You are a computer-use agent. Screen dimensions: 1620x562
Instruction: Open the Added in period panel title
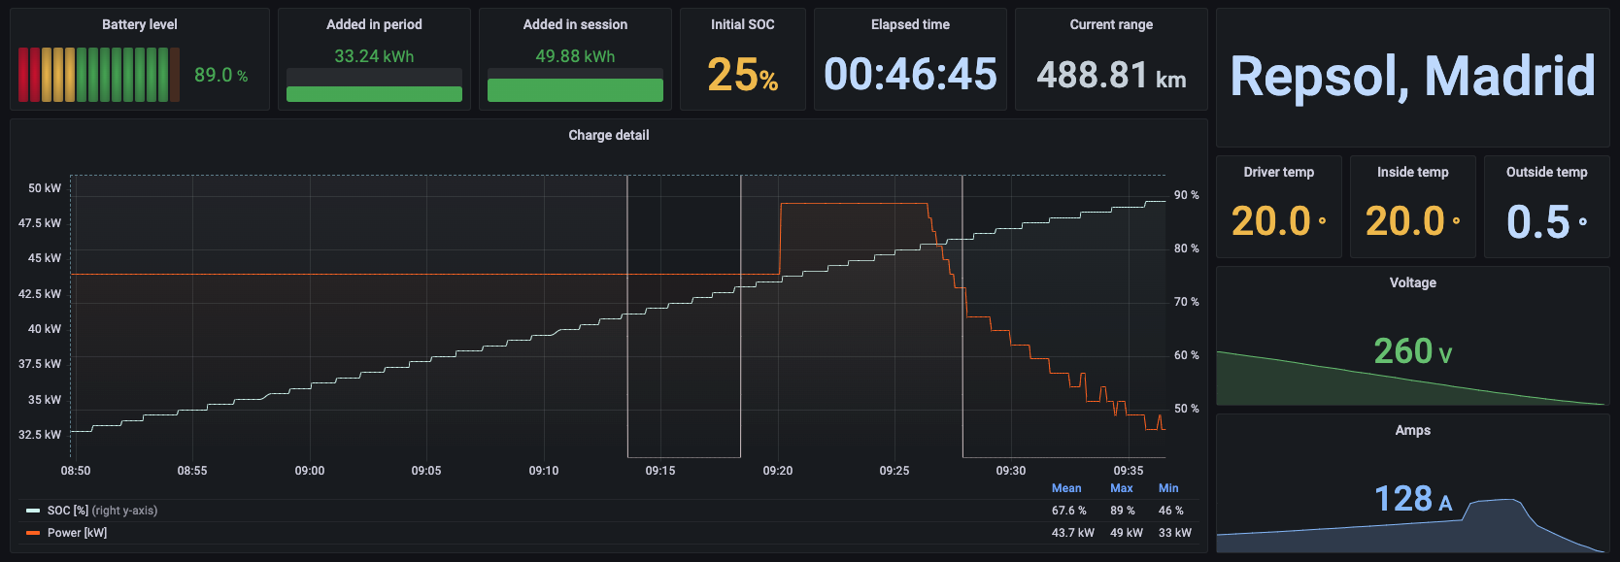pos(374,24)
